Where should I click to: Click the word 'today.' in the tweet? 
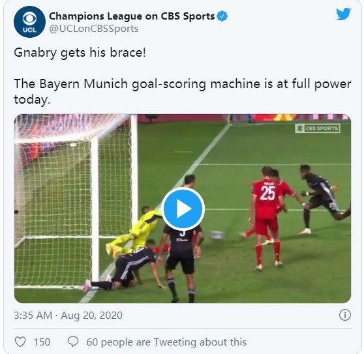32,100
